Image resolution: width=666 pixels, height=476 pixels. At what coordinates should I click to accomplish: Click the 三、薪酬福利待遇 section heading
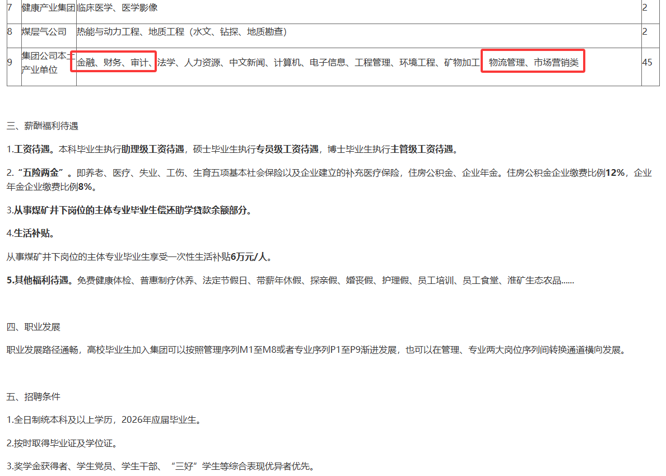pos(43,126)
